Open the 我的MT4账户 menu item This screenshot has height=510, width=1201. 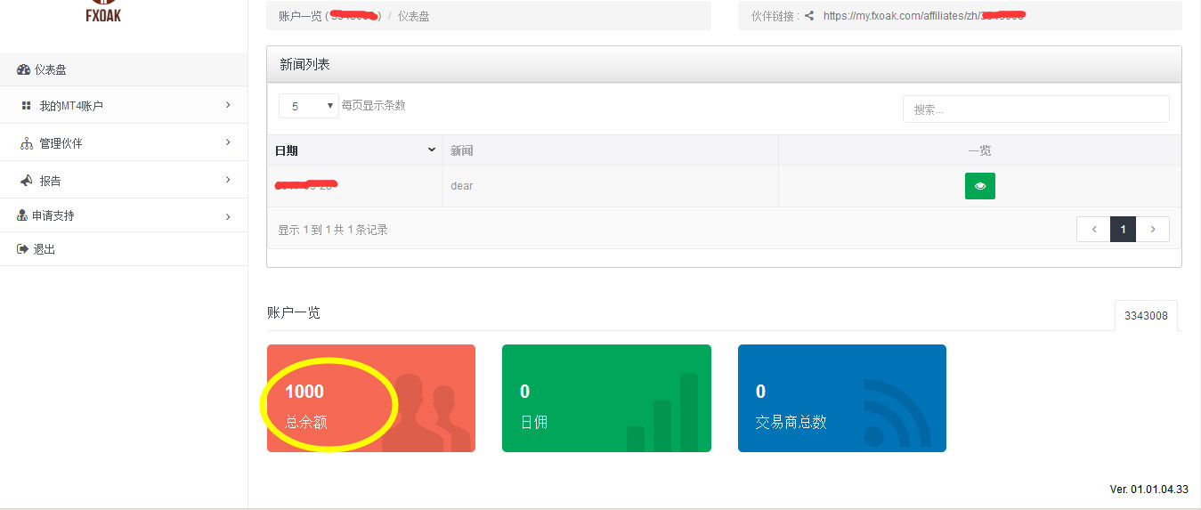(x=124, y=106)
